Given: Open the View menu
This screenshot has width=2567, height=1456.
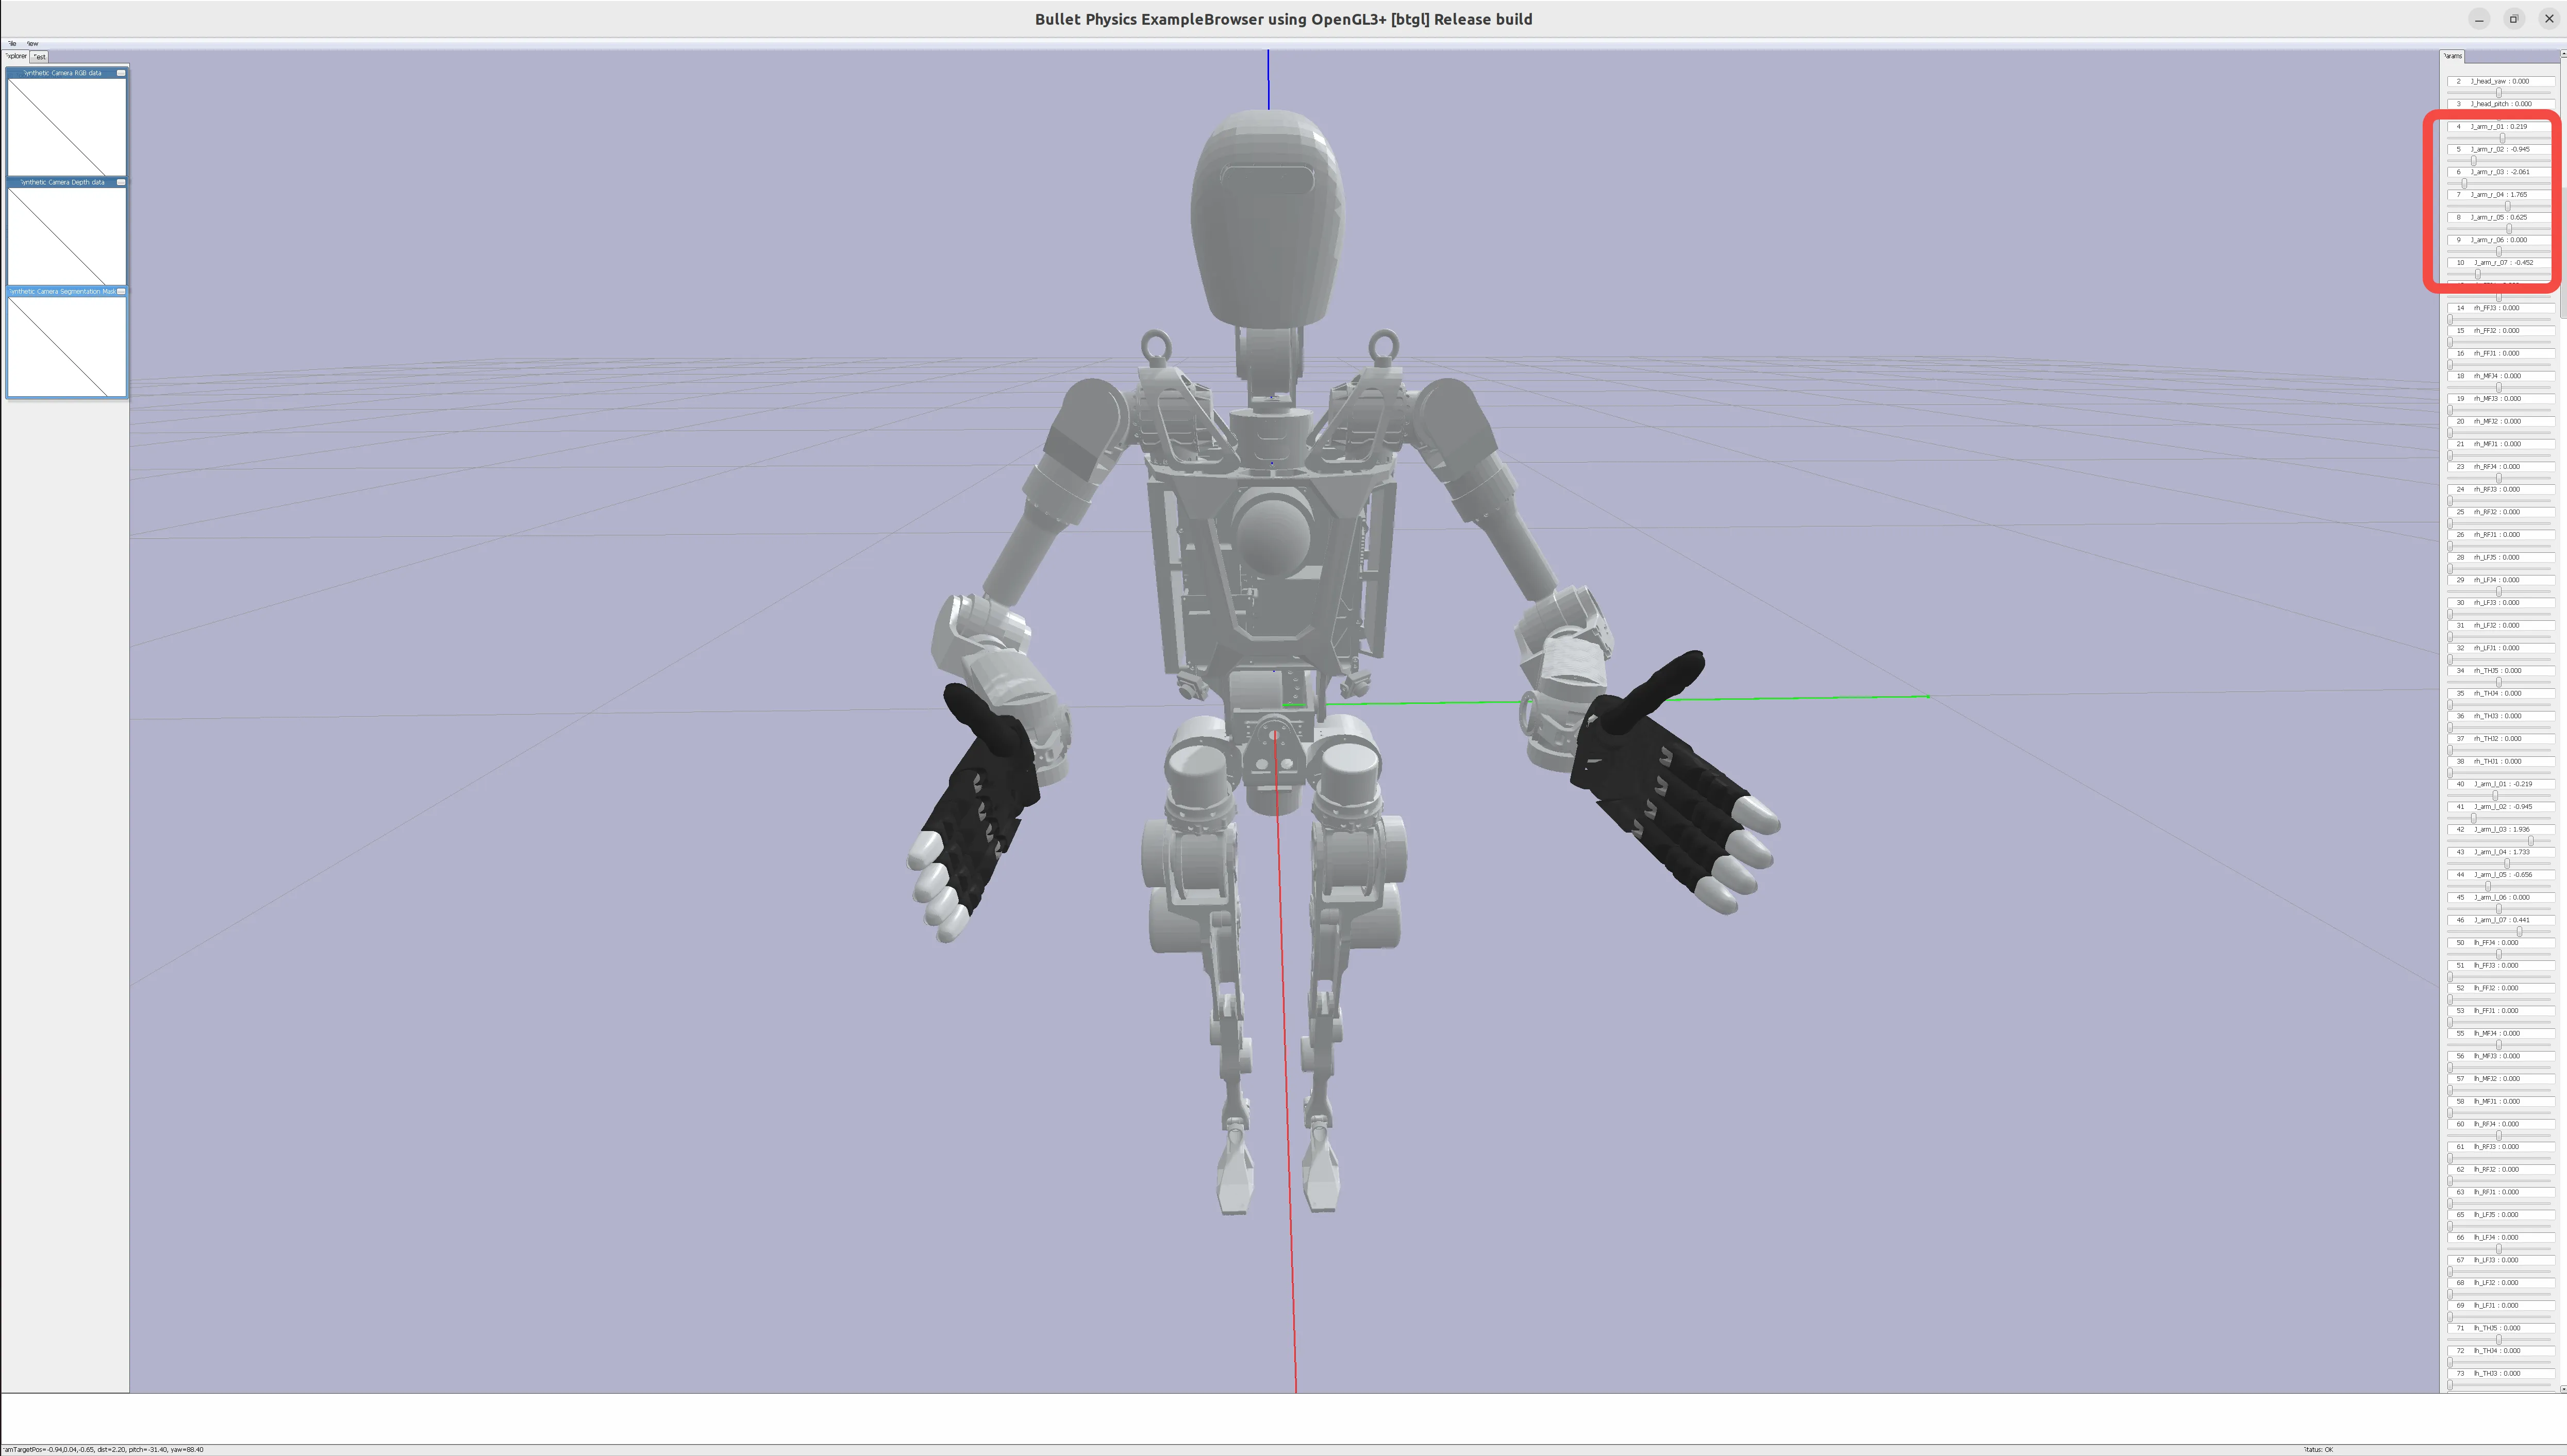Looking at the screenshot, I should click(x=32, y=43).
